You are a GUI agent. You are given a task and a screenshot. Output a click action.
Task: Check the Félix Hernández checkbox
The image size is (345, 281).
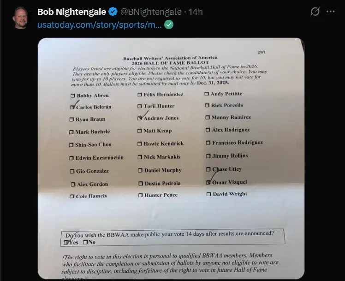[140, 95]
